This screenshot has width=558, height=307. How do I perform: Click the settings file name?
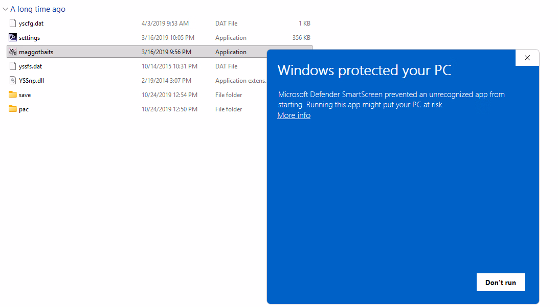point(29,38)
